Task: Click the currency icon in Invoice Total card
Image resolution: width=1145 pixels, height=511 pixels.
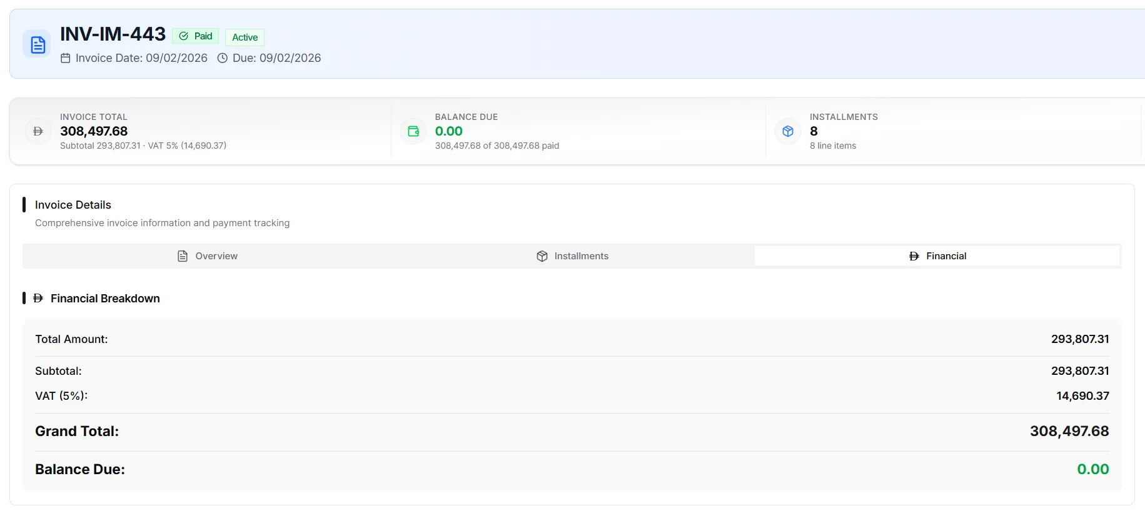Action: click(x=38, y=131)
